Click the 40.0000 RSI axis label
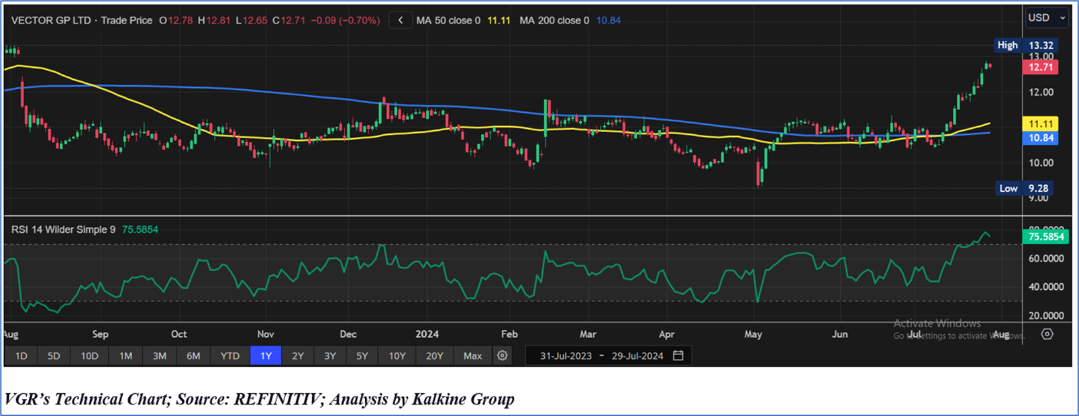Screen dimensions: 1079x416 [x=1046, y=287]
